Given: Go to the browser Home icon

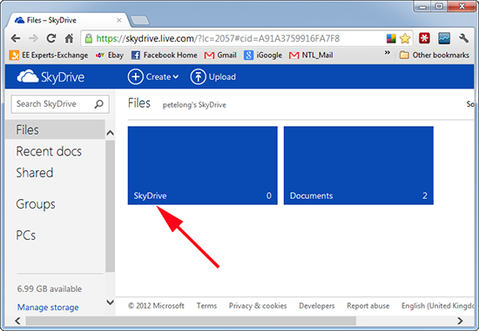Looking at the screenshot, I should click(x=70, y=38).
